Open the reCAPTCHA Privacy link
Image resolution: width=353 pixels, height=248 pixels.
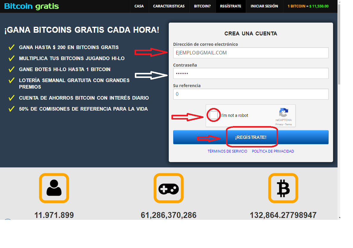click(279, 124)
